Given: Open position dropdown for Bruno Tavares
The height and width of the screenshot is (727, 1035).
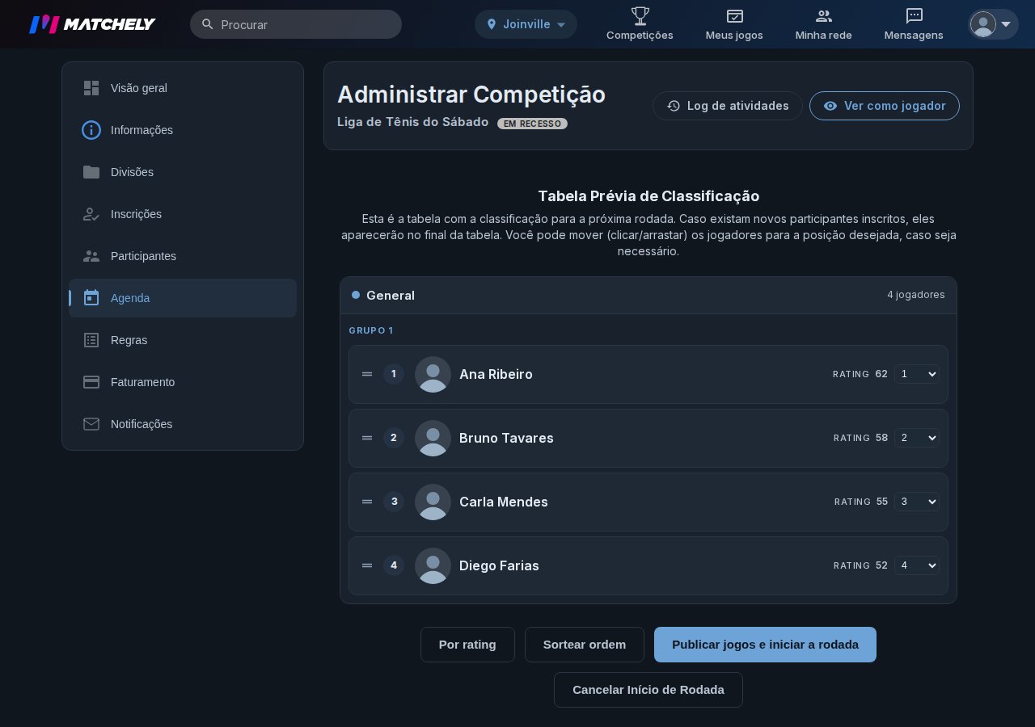Looking at the screenshot, I should [917, 438].
